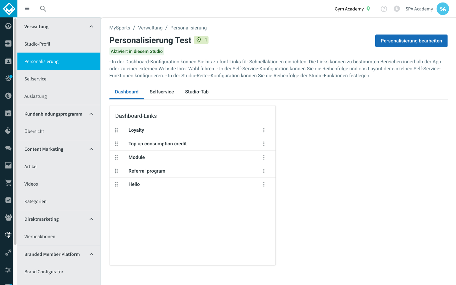Image resolution: width=456 pixels, height=285 pixels.
Task: Collapse the Verwaltung section
Action: (91, 27)
